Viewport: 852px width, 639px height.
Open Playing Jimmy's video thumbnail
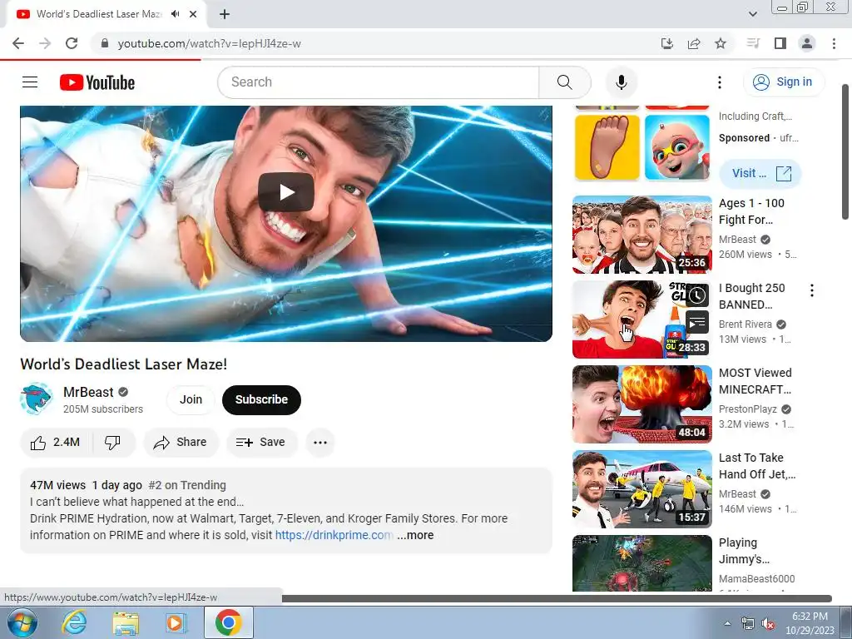[x=641, y=563]
